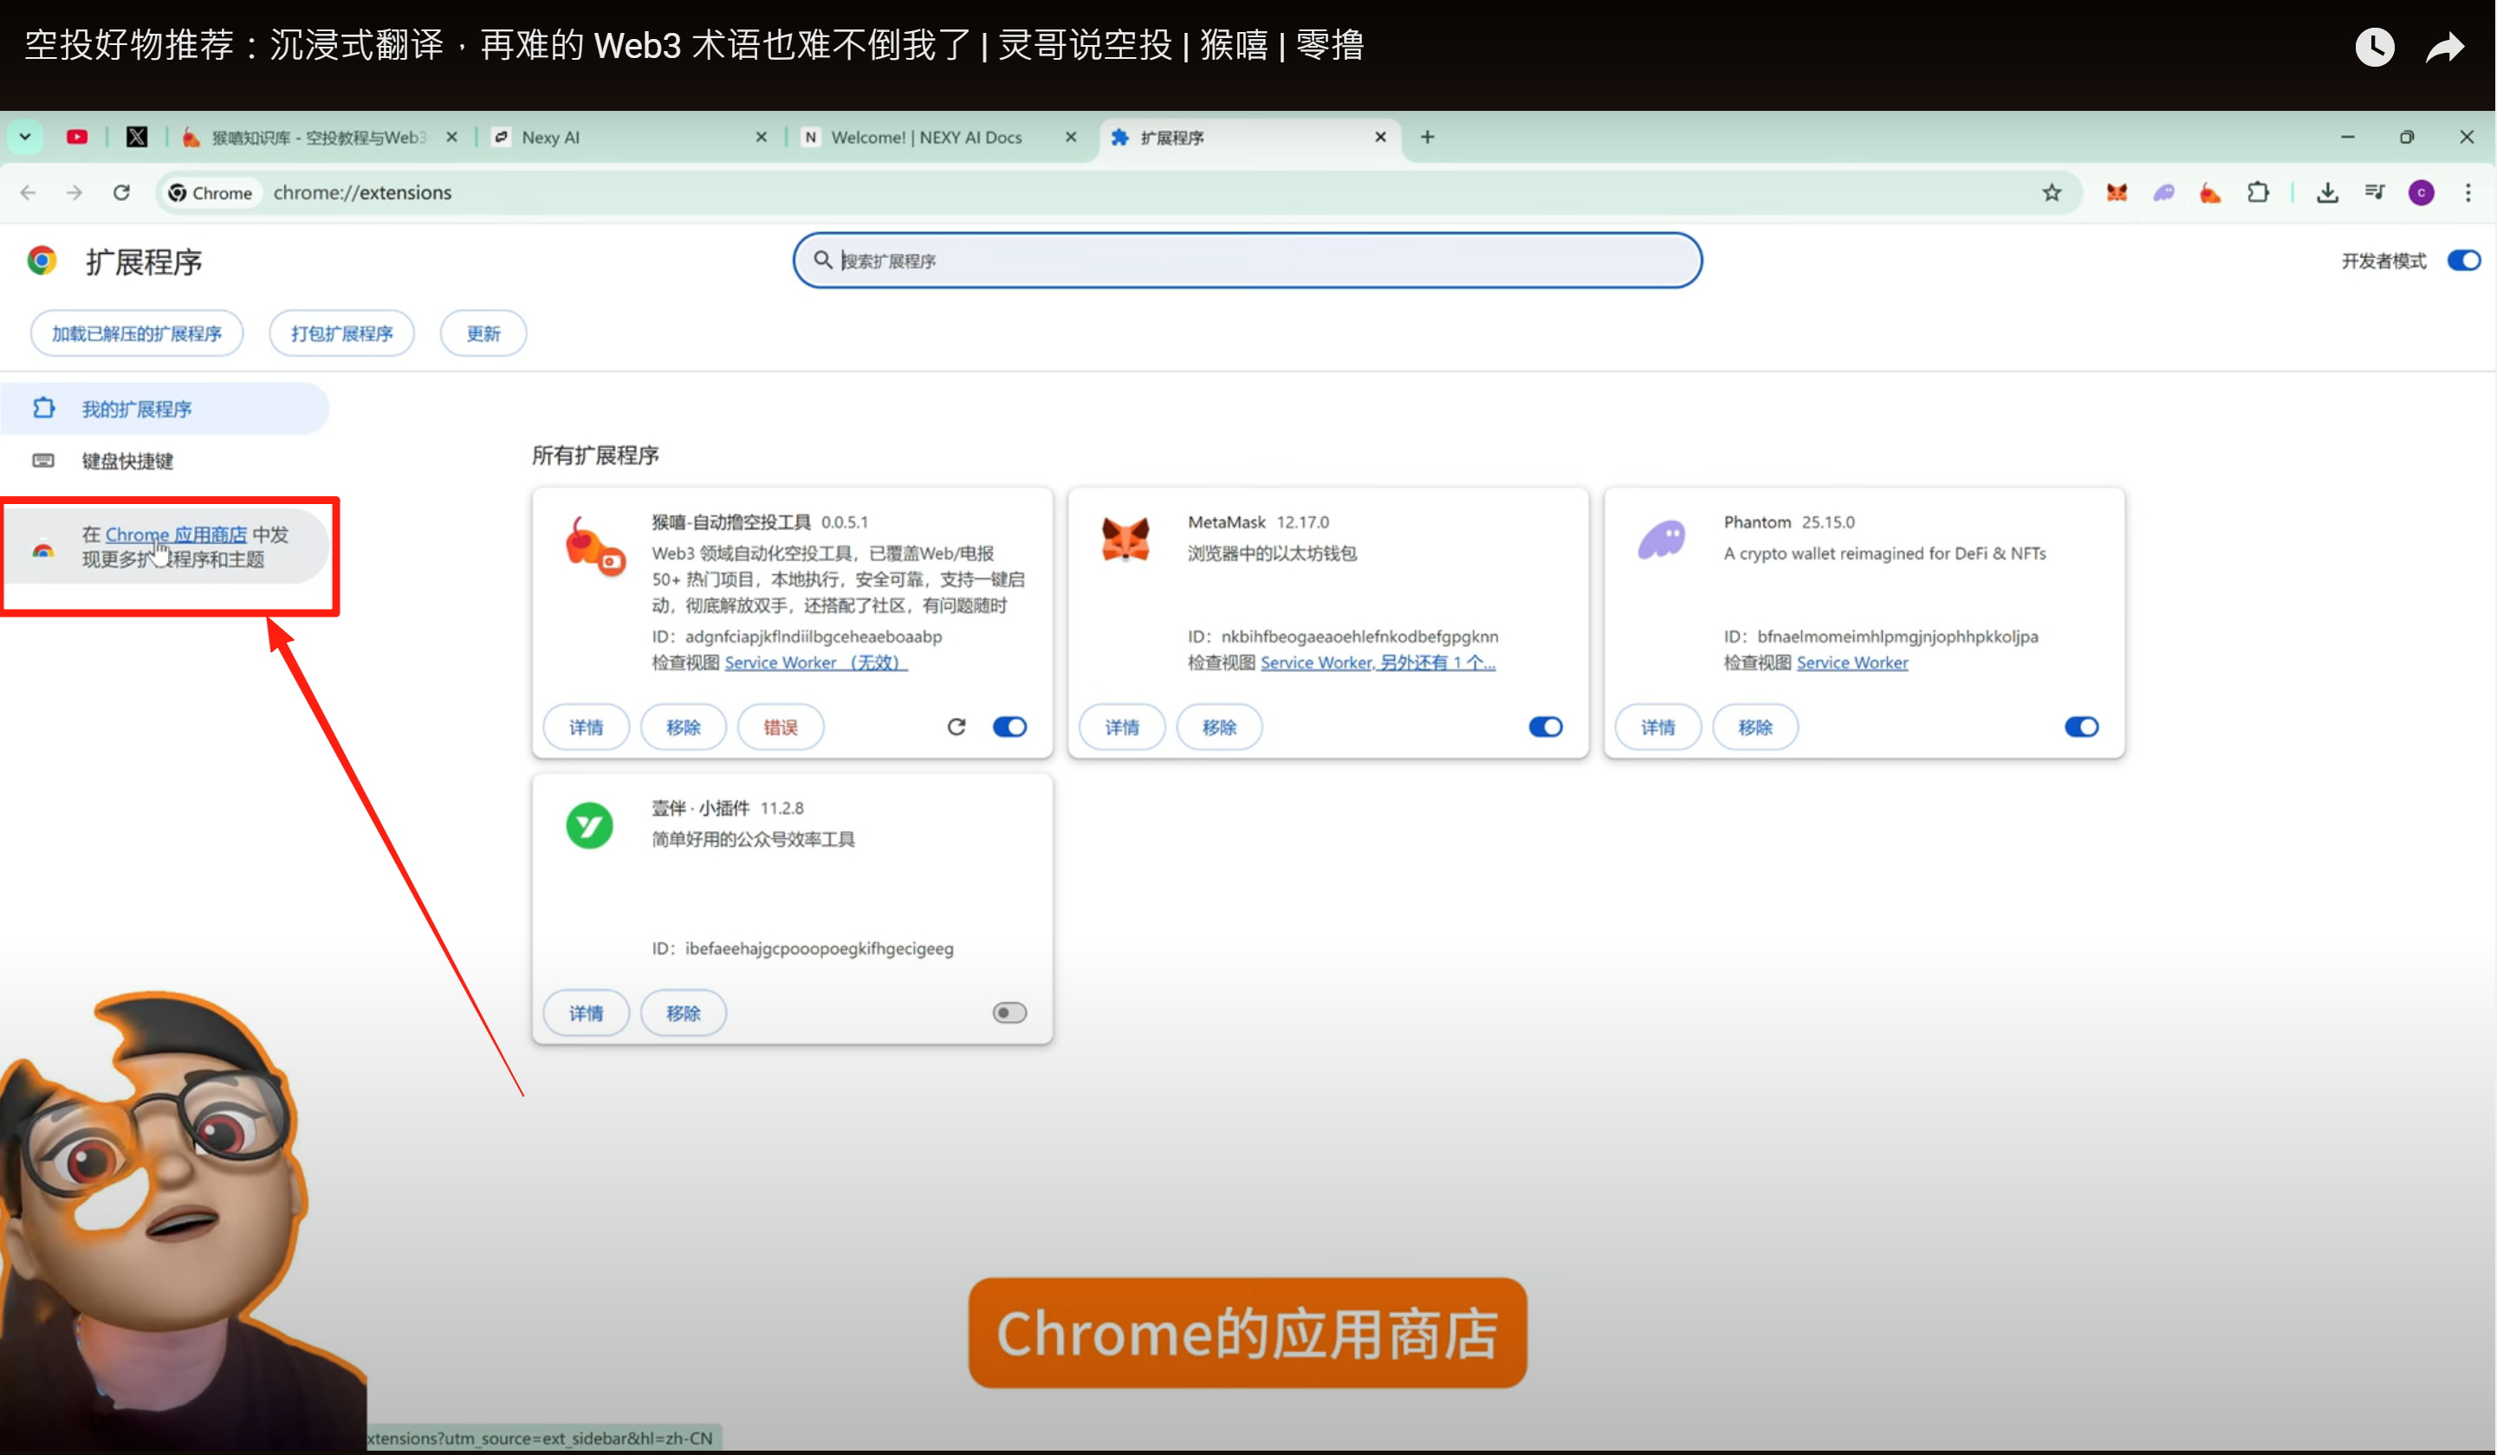Open 详情 for 壹伴·小插件
The height and width of the screenshot is (1455, 2497).
[x=586, y=1012]
